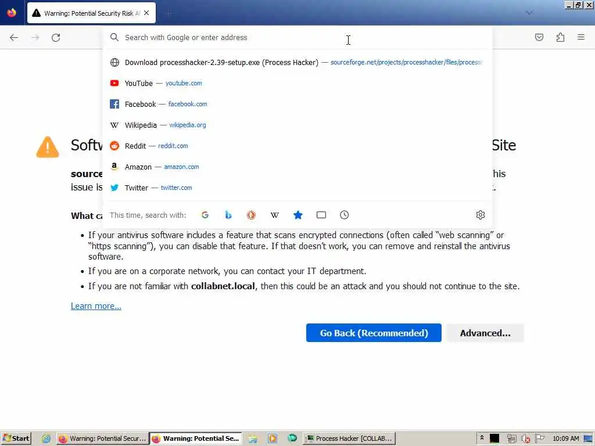
Task: Select the Warning: Potential Security Risk tab
Action: click(91, 13)
